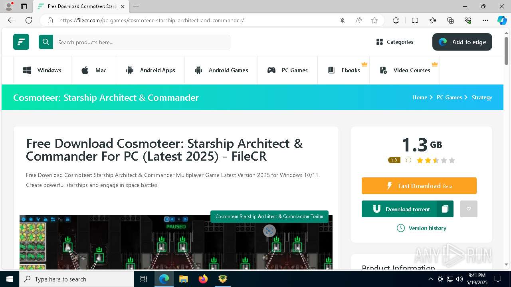The height and width of the screenshot is (287, 511).
Task: Click the Read aloud icon
Action: [x=358, y=20]
